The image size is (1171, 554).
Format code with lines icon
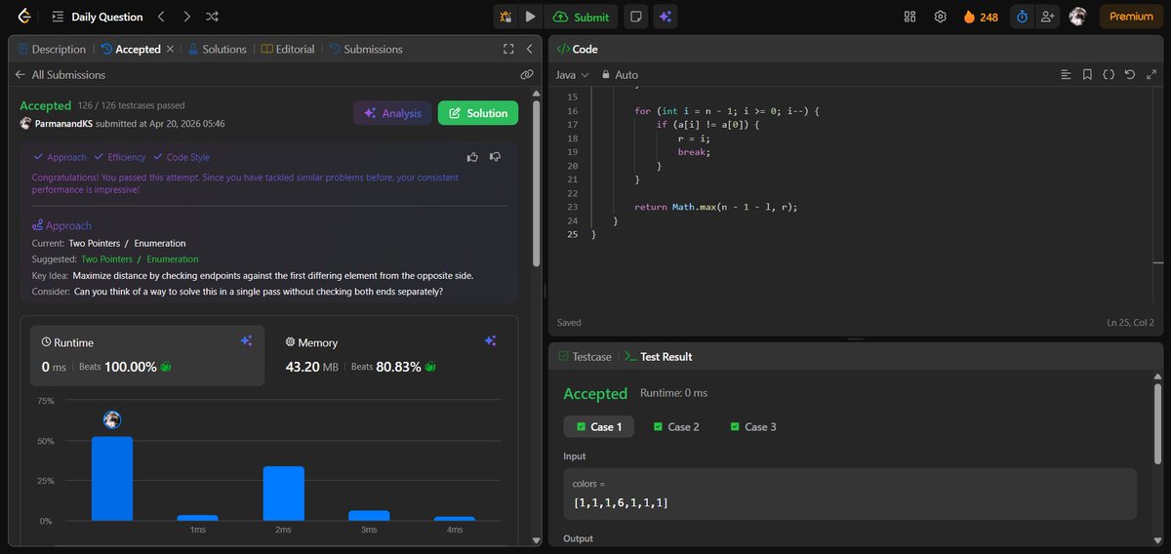pos(1066,74)
